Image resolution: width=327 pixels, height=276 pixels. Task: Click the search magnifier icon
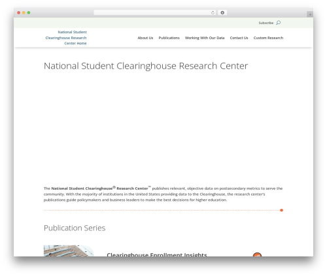click(279, 23)
